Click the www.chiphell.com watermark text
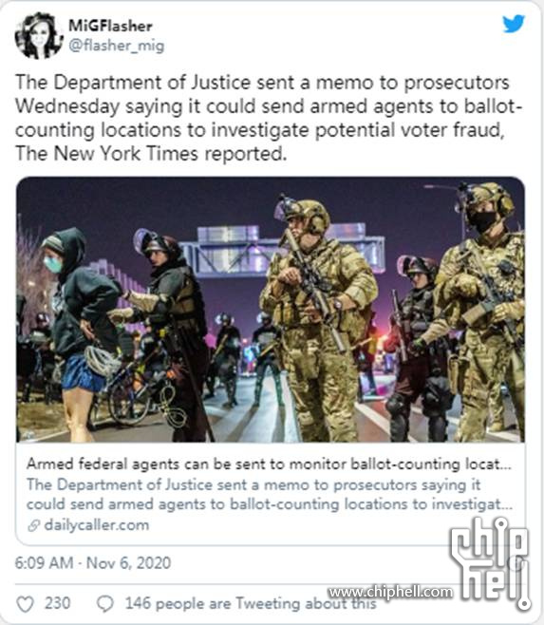 pyautogui.click(x=390, y=592)
